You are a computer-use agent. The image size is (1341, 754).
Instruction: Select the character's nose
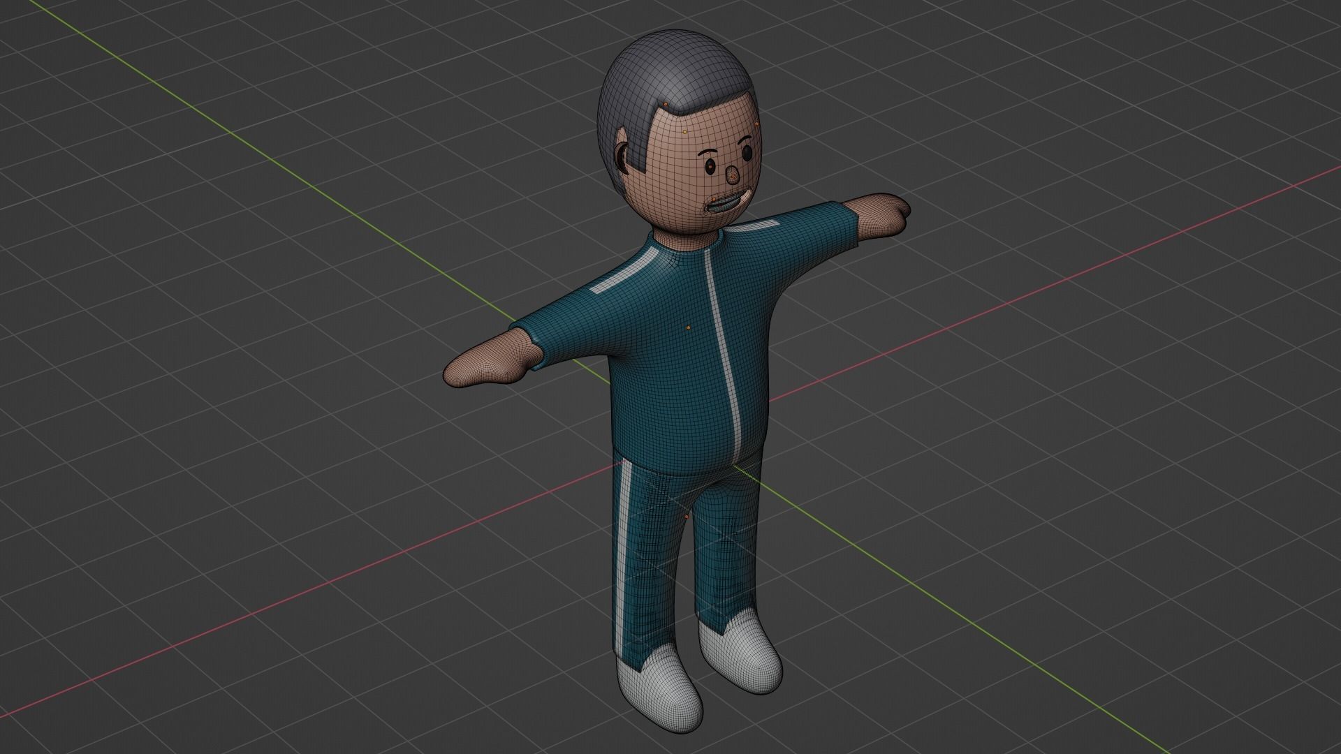(731, 175)
